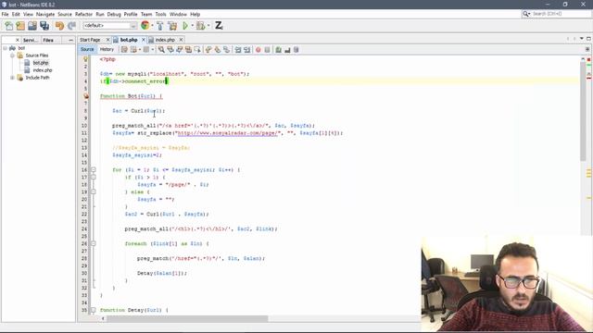Viewport: 593px width, 333px height.
Task: Click the New File toolbar icon
Action: (x=8, y=26)
